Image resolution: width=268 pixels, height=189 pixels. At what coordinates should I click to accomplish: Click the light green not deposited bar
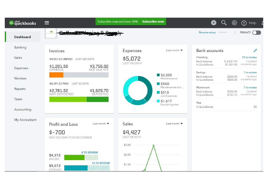tap(68, 99)
